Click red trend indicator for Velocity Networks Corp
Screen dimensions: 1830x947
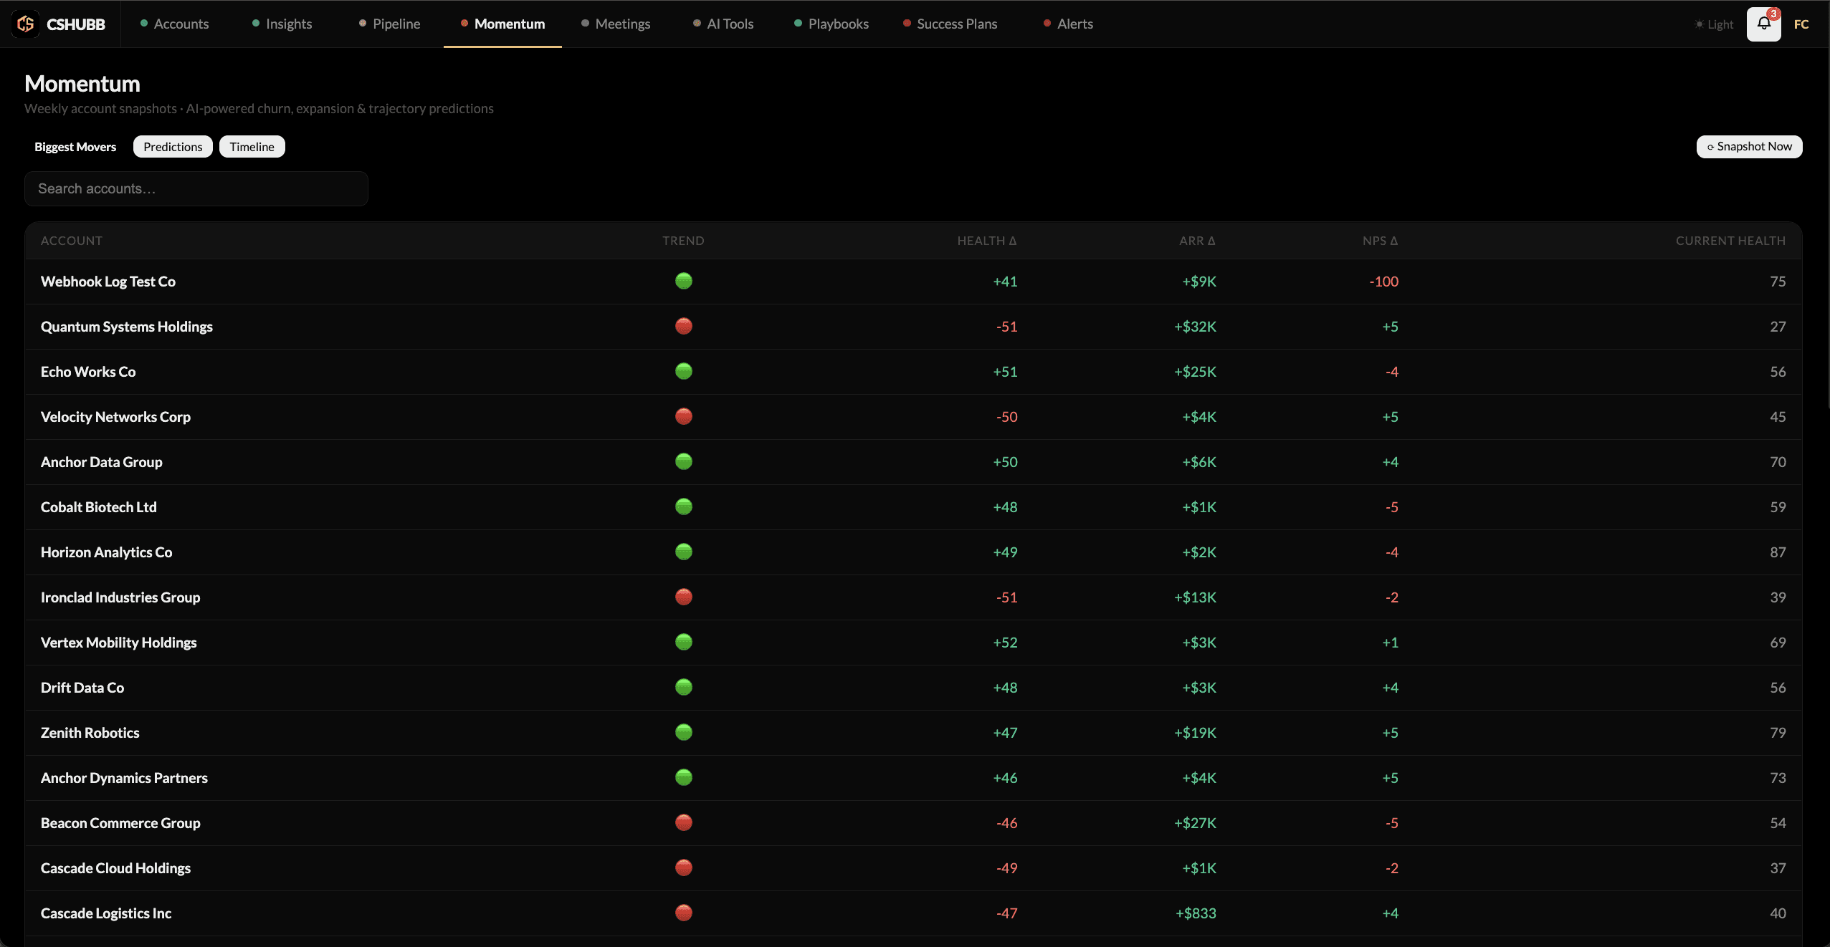tap(684, 416)
